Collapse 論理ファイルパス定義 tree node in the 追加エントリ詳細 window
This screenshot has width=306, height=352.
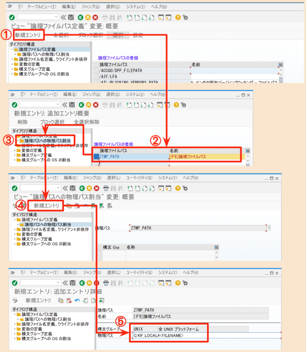(x=14, y=314)
